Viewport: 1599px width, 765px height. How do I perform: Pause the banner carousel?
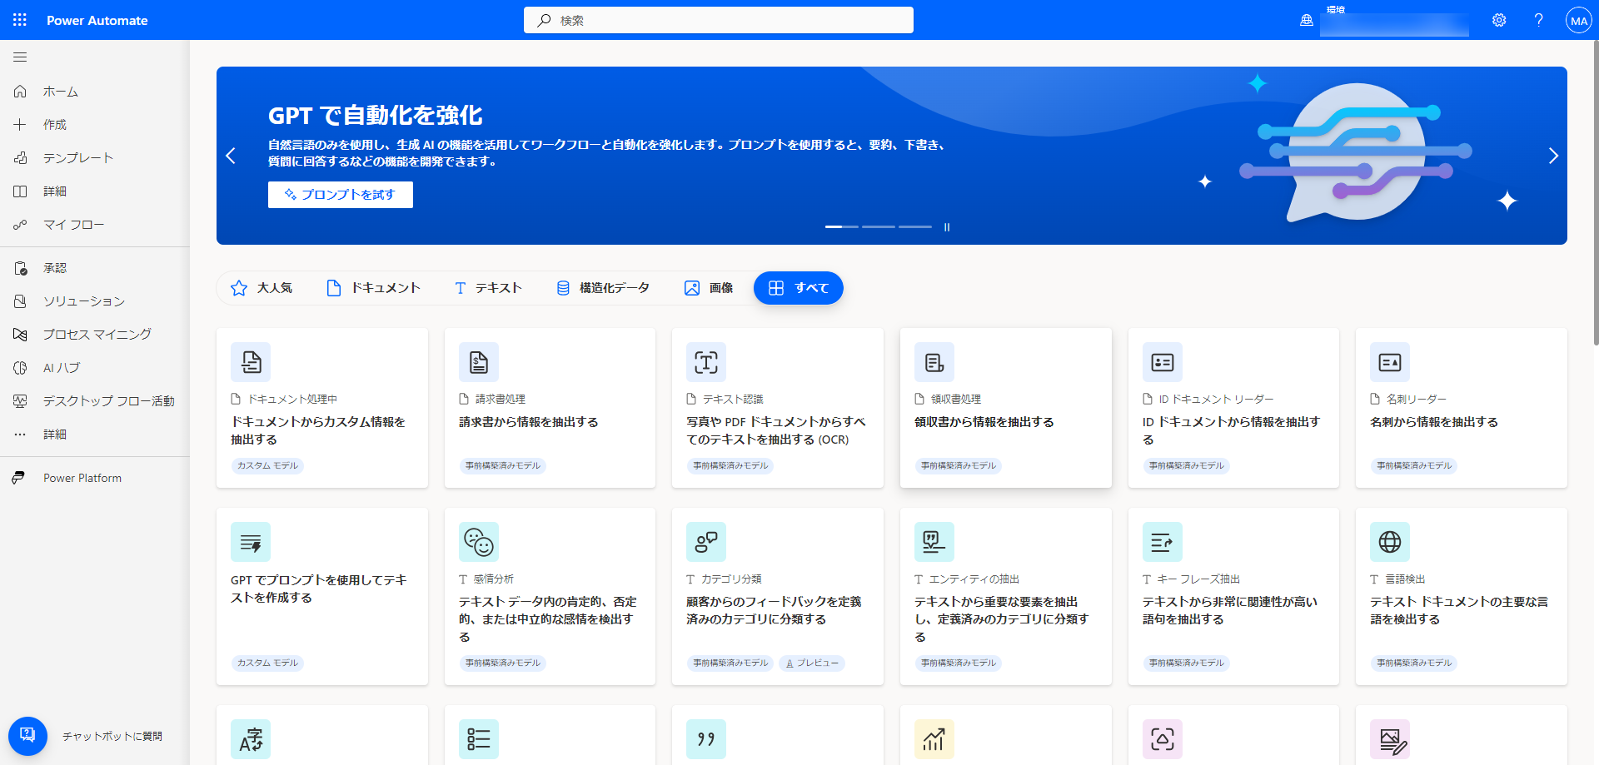pyautogui.click(x=947, y=226)
